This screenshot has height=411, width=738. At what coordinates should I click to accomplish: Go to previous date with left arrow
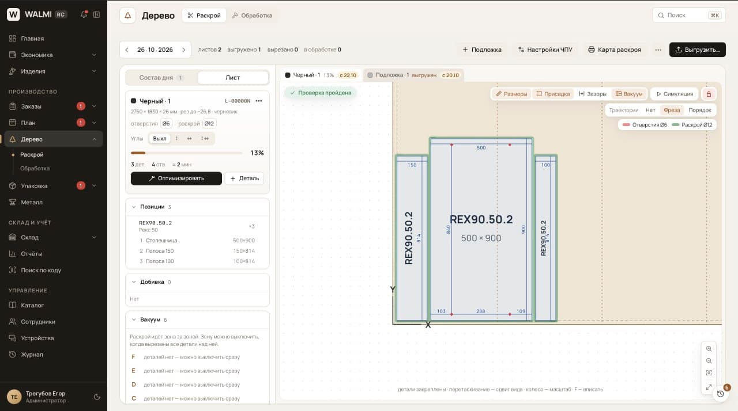(x=127, y=50)
